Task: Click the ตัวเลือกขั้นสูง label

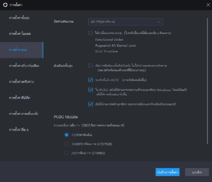Action: coord(63,66)
